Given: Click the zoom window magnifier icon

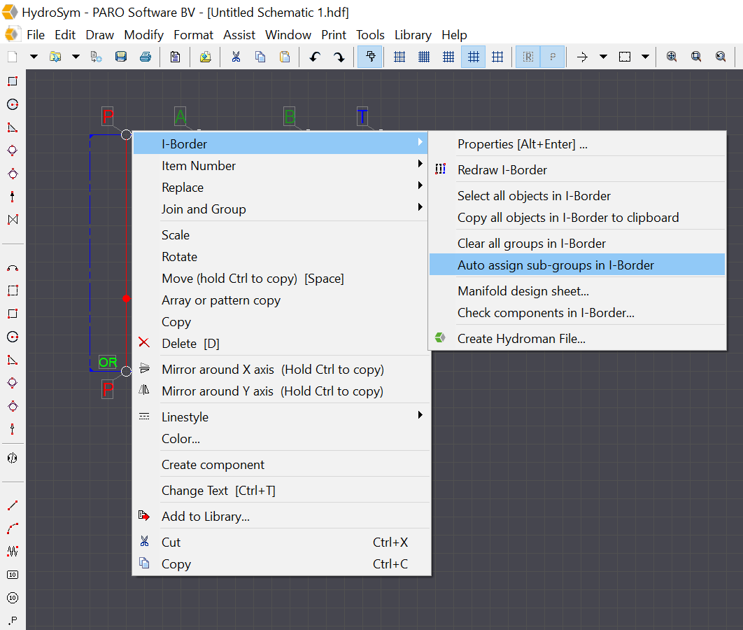Looking at the screenshot, I should [696, 57].
